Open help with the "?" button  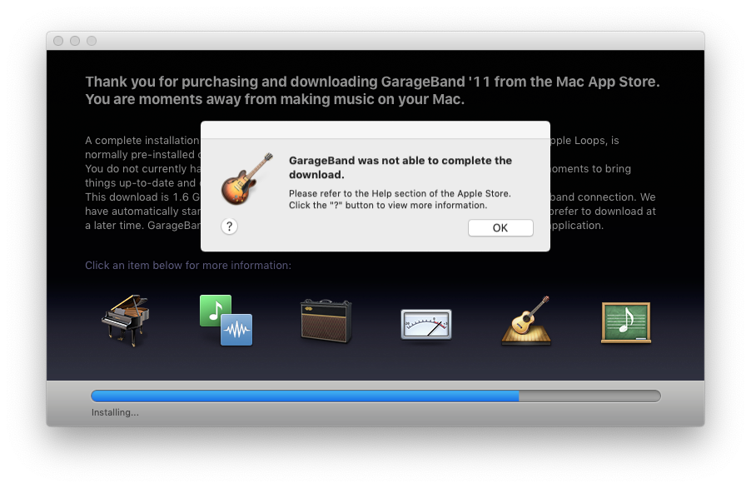230,226
